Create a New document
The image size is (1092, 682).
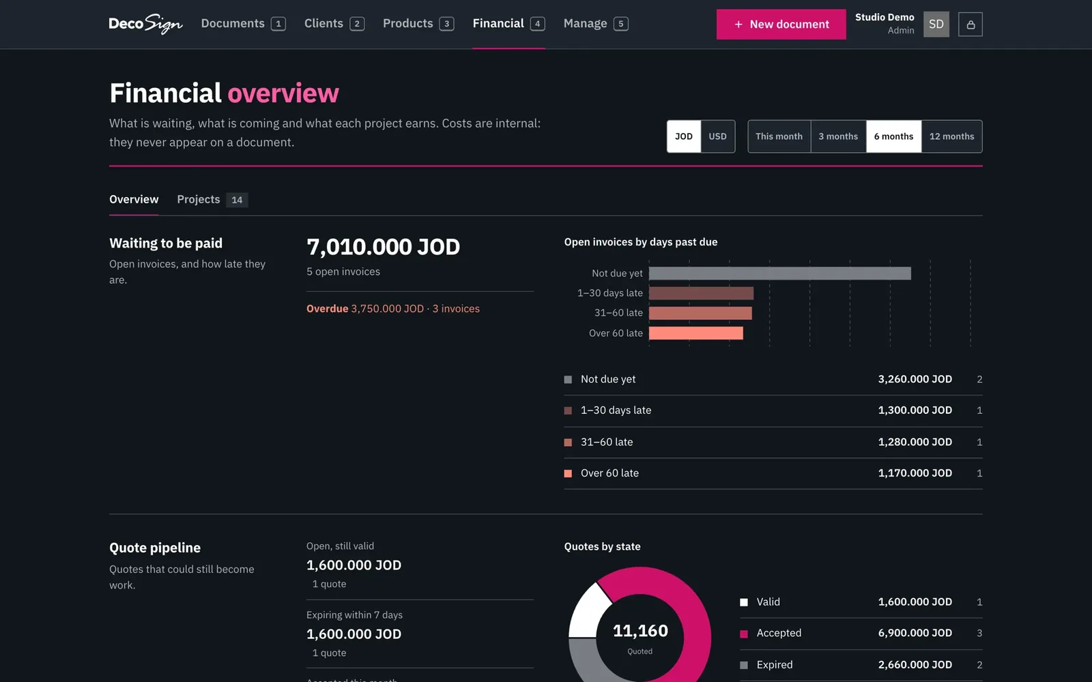[x=781, y=25]
